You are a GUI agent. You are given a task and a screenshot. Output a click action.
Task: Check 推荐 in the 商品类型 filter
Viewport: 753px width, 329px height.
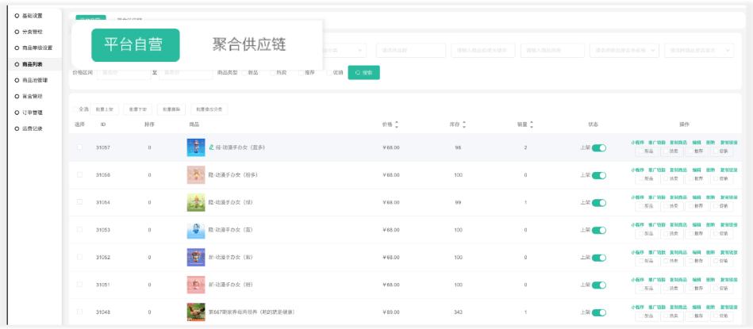tap(301, 73)
